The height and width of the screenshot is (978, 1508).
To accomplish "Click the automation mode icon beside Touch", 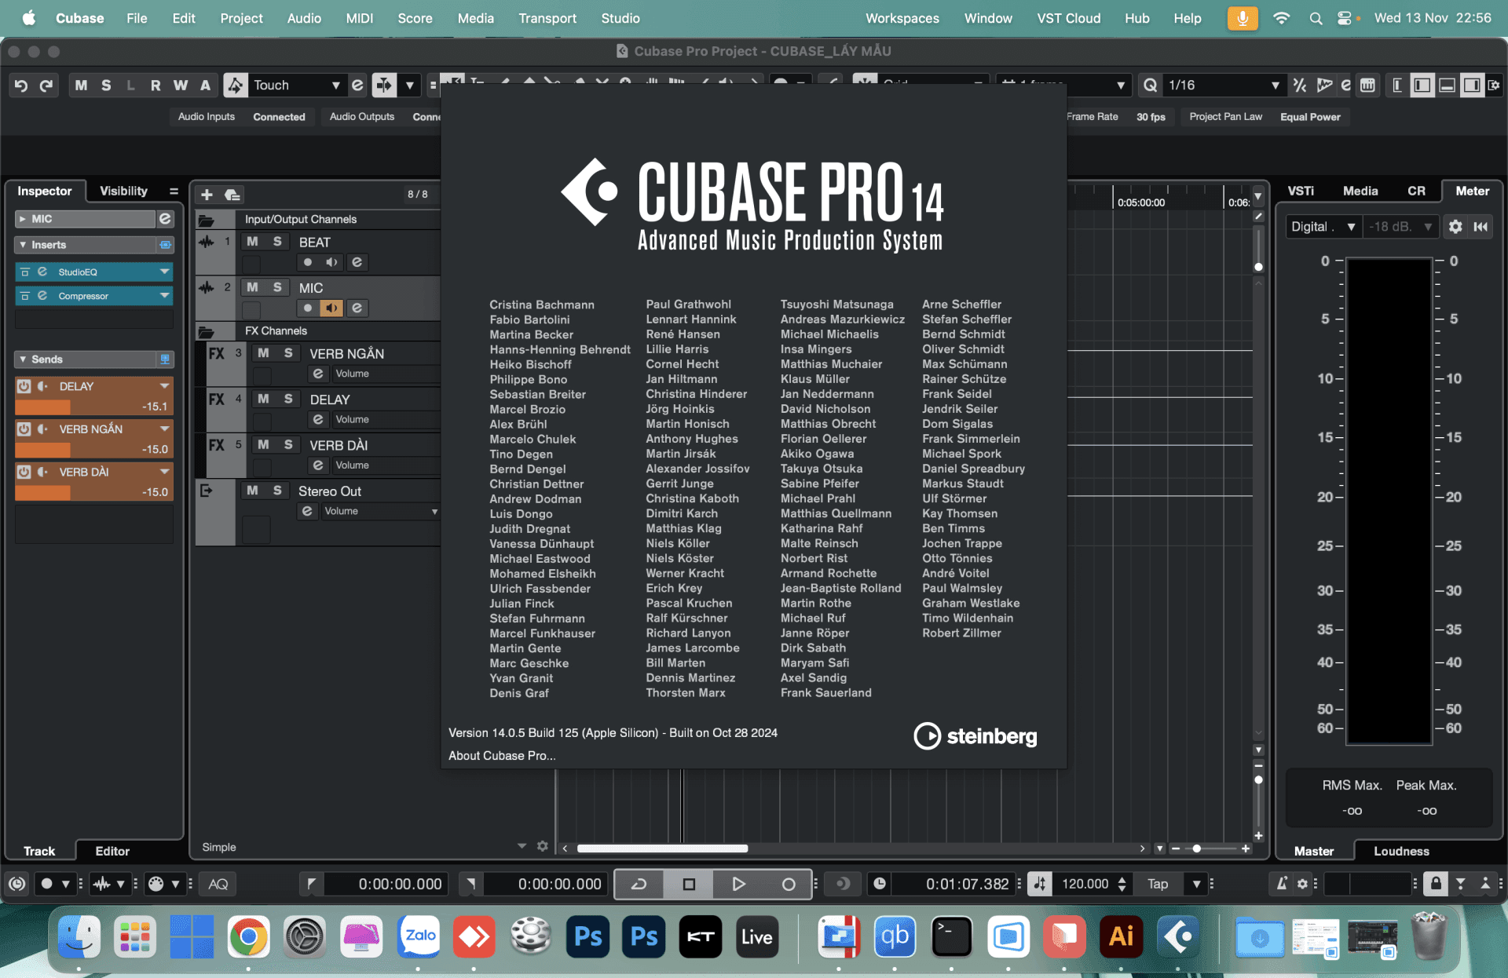I will (236, 86).
